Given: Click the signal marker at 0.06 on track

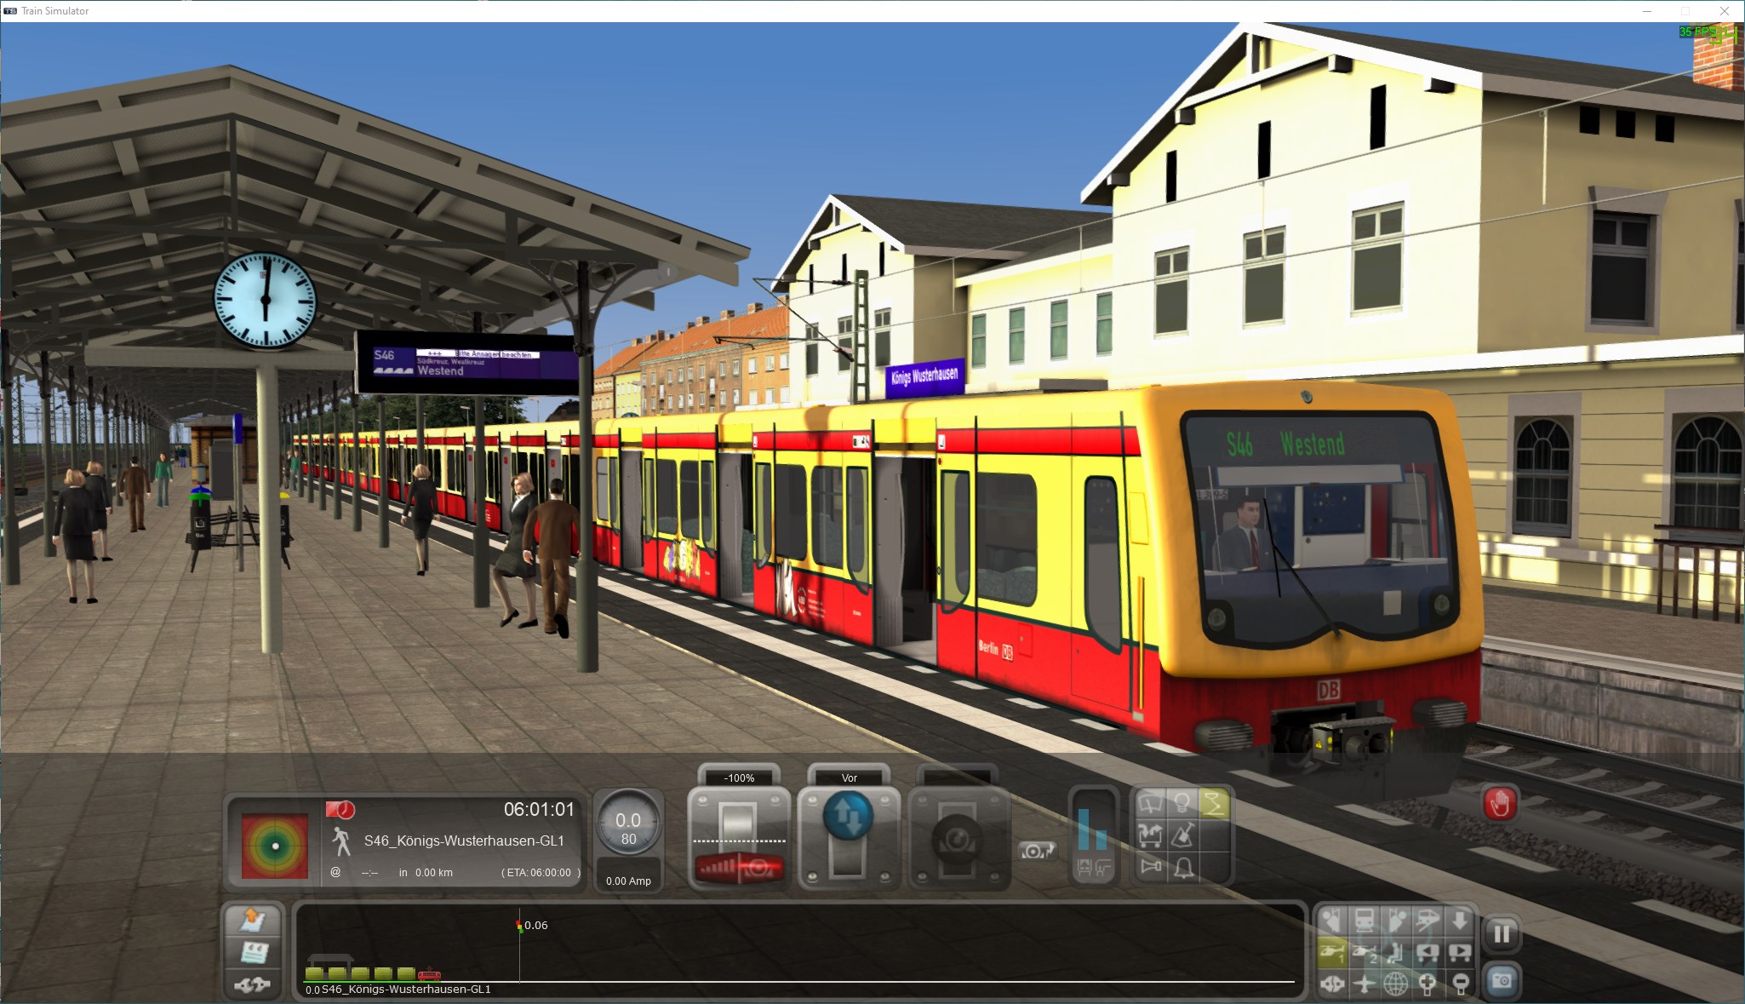Looking at the screenshot, I should [x=519, y=926].
